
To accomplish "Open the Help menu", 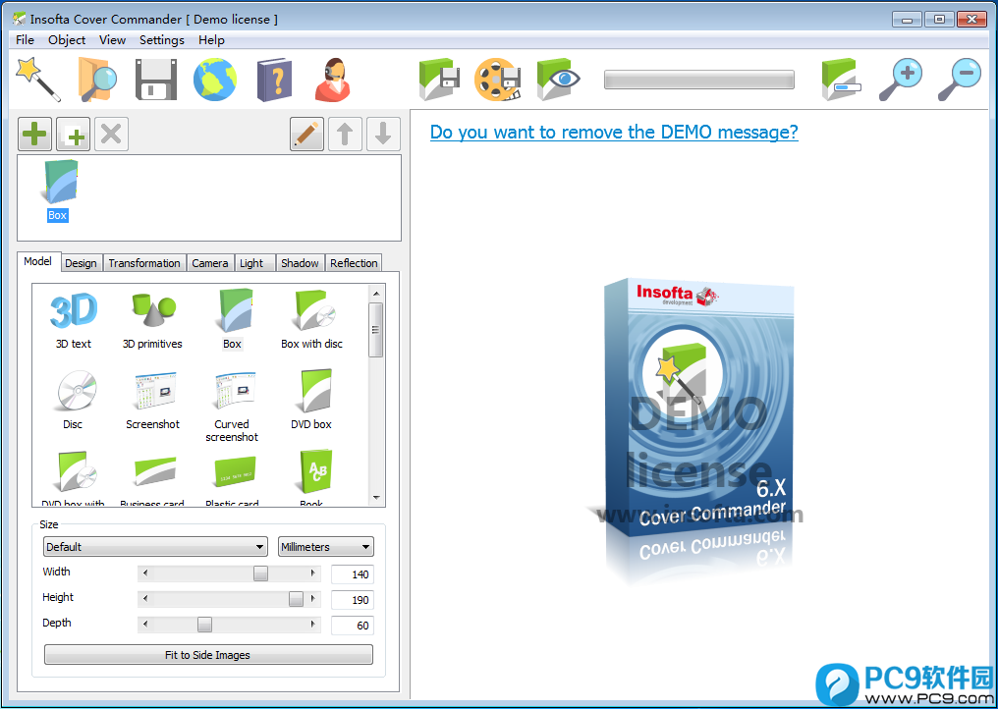I will [x=211, y=40].
